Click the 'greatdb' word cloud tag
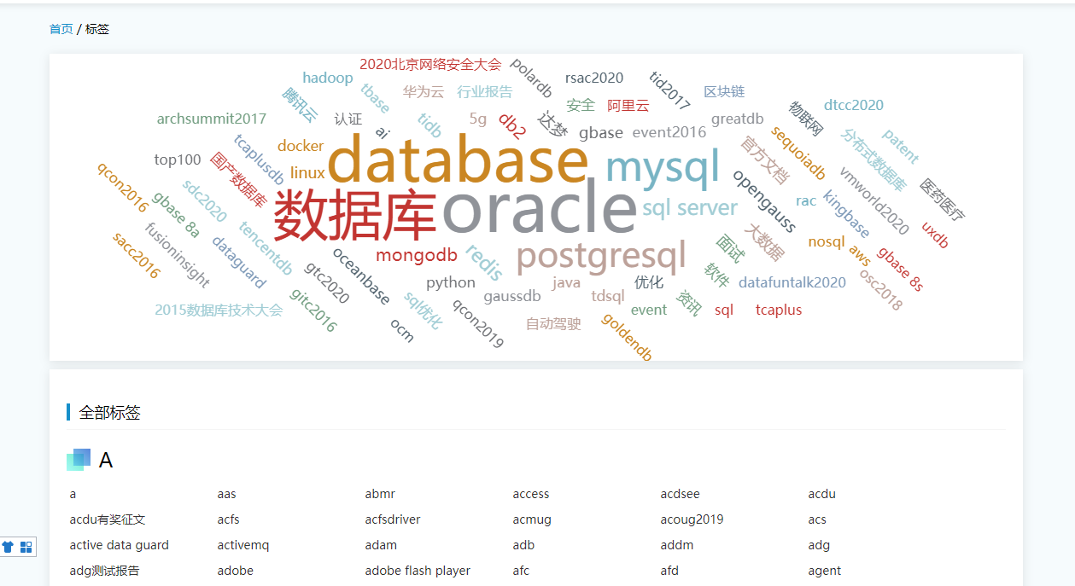This screenshot has width=1075, height=586. 738,119
